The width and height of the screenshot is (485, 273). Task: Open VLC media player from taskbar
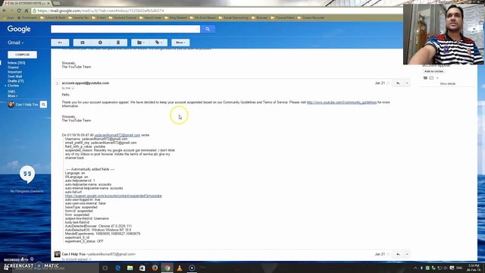(180, 268)
